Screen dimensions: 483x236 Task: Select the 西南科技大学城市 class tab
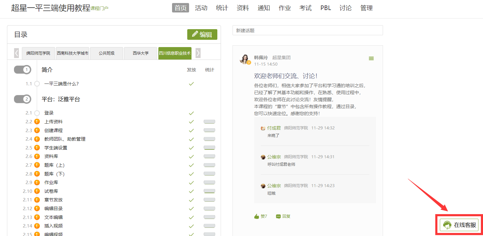pyautogui.click(x=73, y=53)
